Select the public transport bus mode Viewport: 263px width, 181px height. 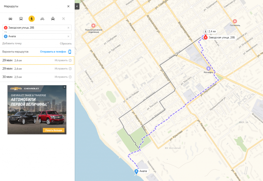[x=21, y=18]
